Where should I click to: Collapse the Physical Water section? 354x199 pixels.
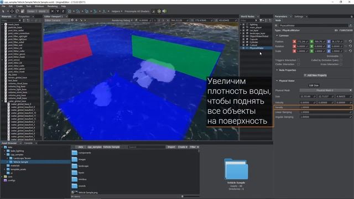pyautogui.click(x=277, y=81)
